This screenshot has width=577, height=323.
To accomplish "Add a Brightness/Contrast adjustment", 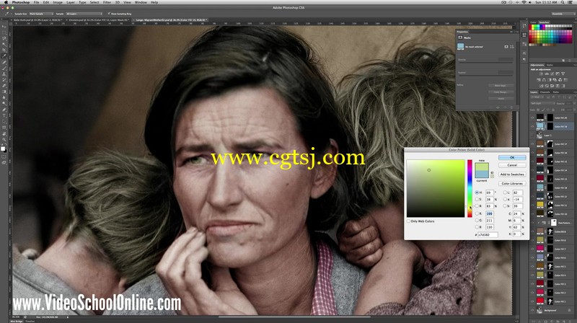I will click(542, 74).
